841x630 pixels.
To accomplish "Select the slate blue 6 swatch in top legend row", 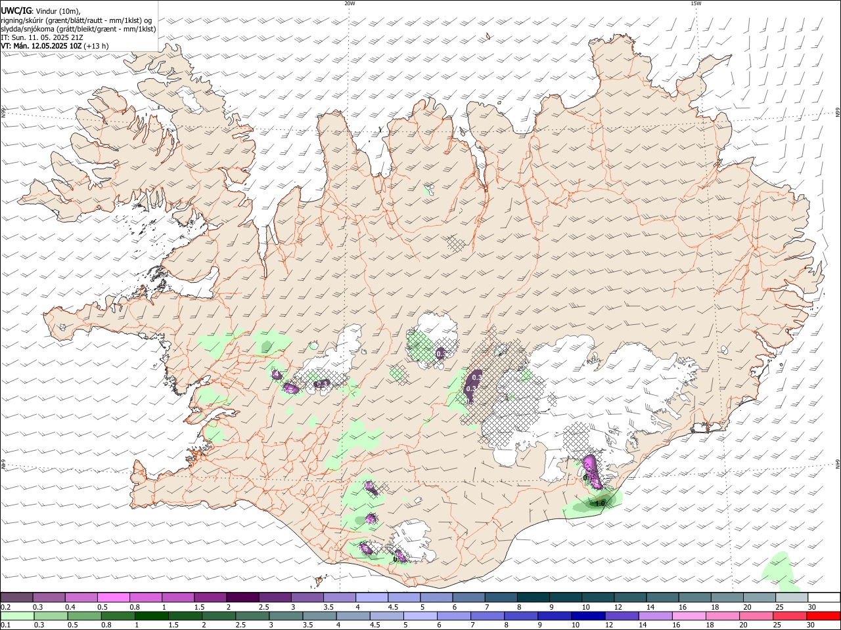I will pyautogui.click(x=468, y=597).
